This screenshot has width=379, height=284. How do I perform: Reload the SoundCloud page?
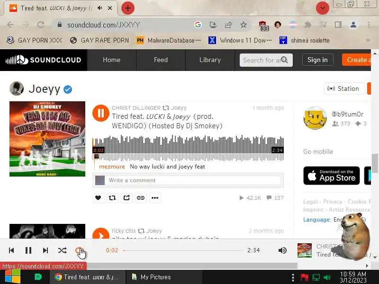click(x=41, y=25)
